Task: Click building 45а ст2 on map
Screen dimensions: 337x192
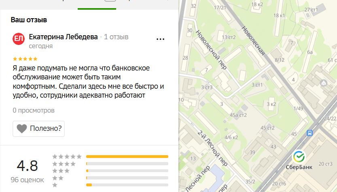Action: pyautogui.click(x=238, y=115)
